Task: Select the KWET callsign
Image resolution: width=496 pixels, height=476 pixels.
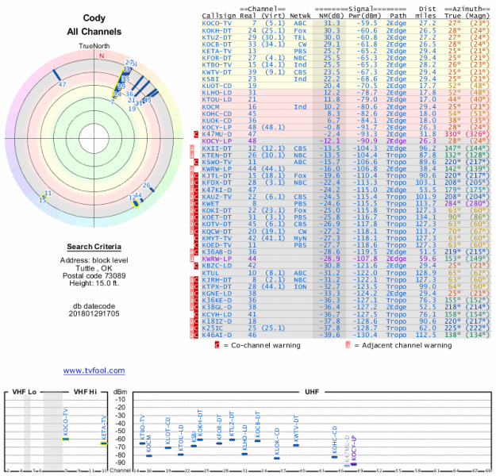Action: coord(210,204)
